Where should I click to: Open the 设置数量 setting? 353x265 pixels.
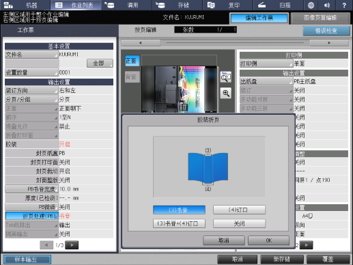(x=32, y=72)
